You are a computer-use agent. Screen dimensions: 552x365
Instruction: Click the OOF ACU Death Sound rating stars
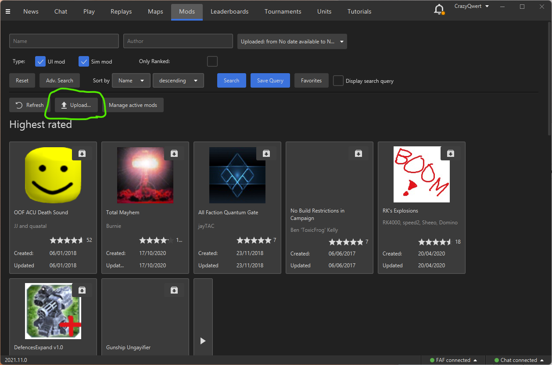pos(66,240)
